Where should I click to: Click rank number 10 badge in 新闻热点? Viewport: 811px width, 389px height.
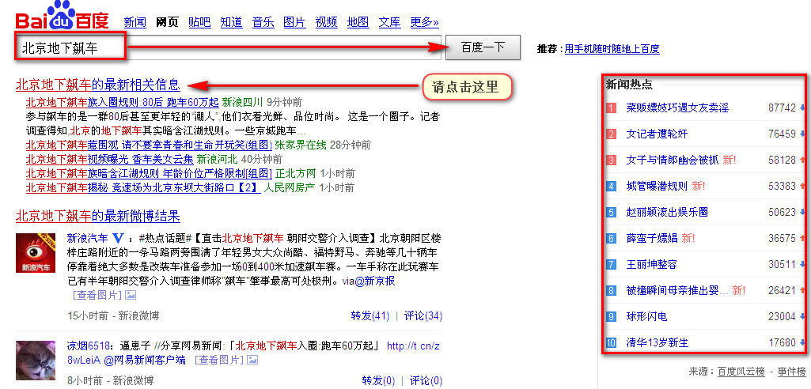(x=612, y=342)
